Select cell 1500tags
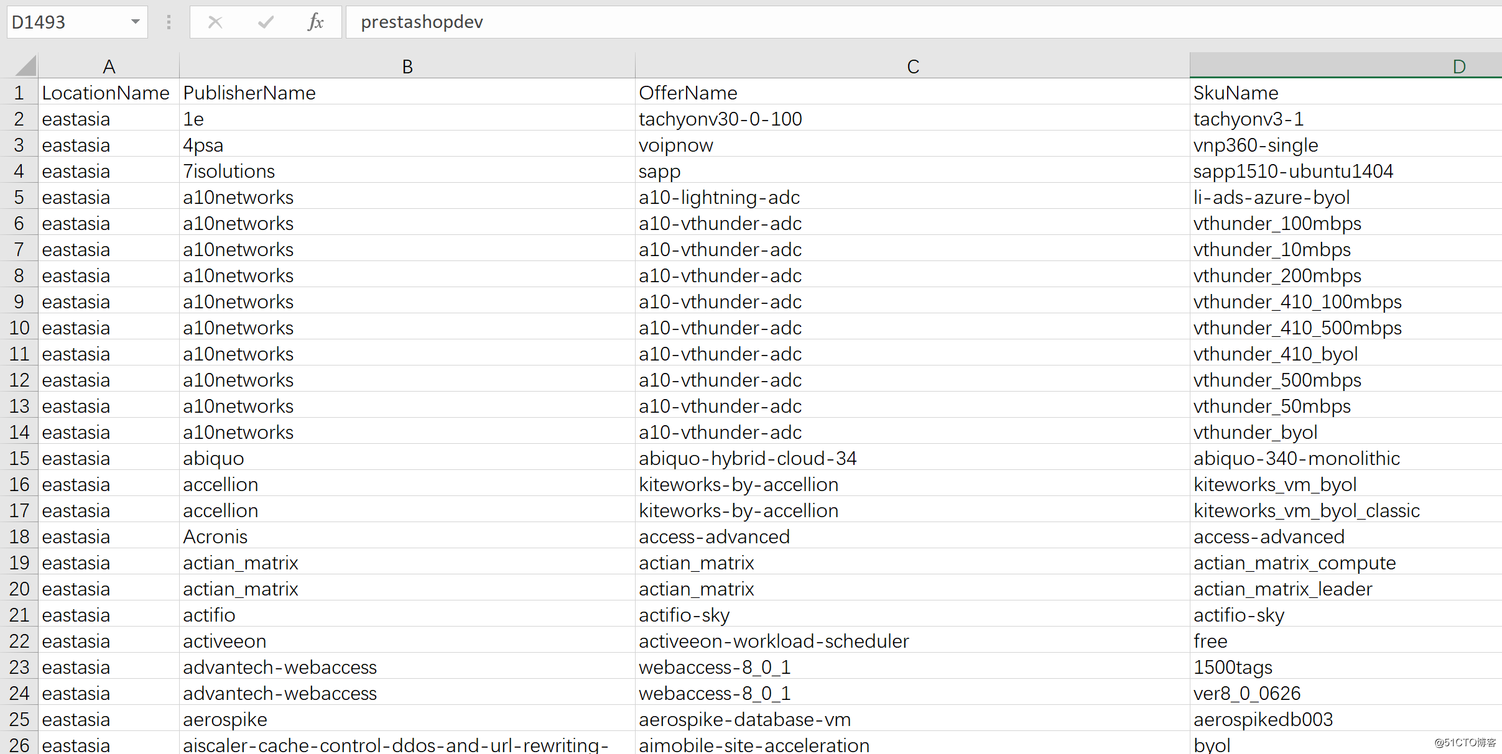 (x=1346, y=667)
